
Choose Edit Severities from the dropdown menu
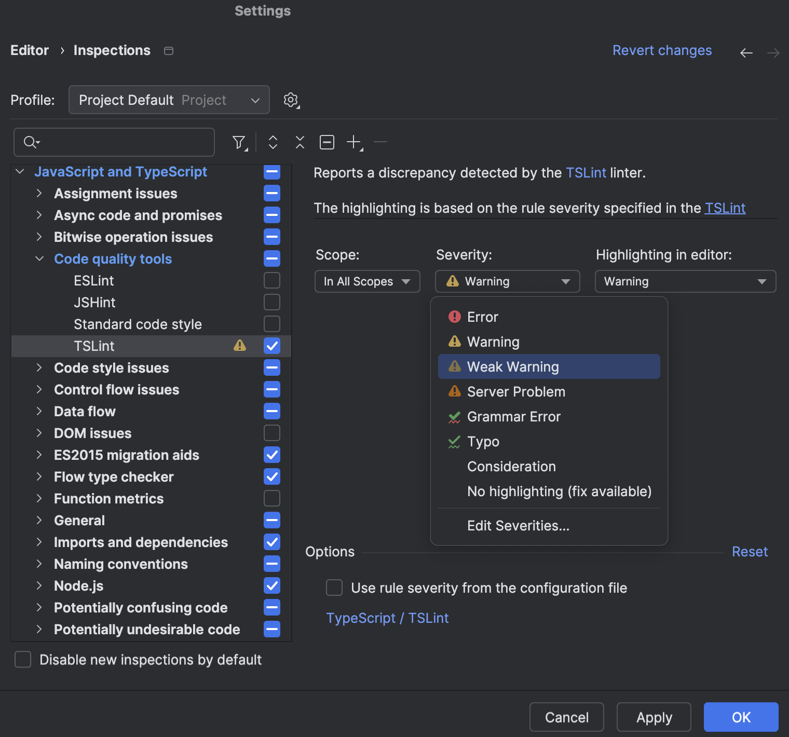click(518, 525)
